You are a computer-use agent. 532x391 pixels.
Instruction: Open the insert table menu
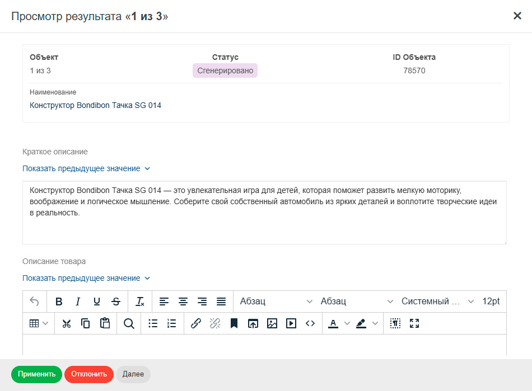pos(39,323)
